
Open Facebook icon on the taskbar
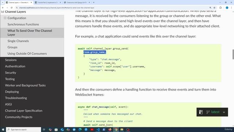[86, 129]
